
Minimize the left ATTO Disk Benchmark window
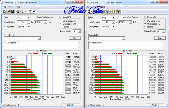point(68,2)
